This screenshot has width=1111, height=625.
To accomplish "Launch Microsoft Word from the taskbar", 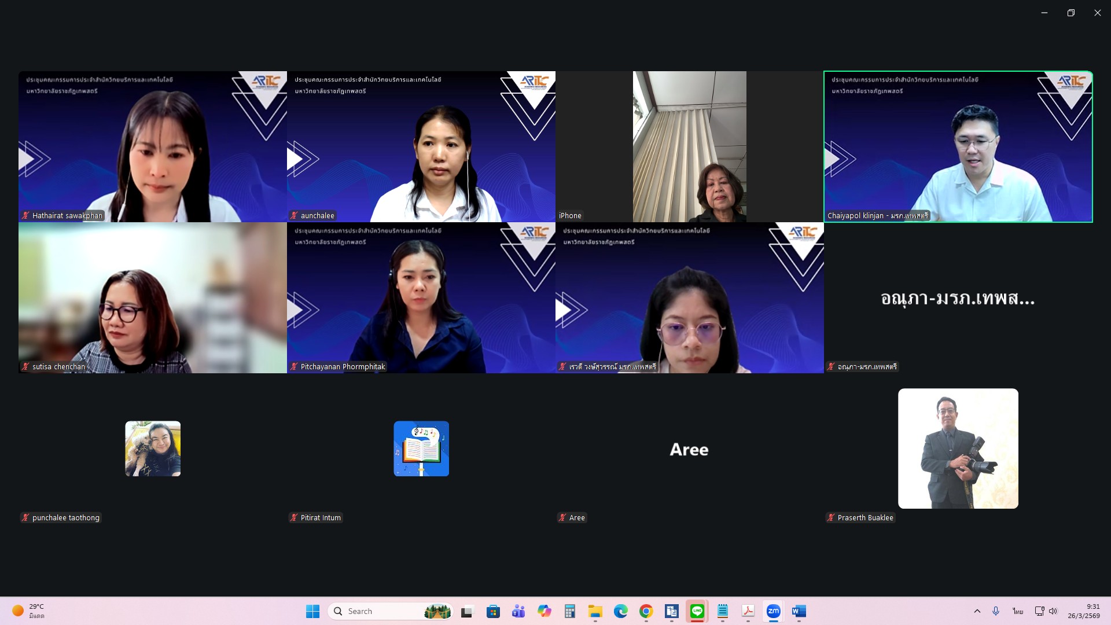I will (799, 611).
